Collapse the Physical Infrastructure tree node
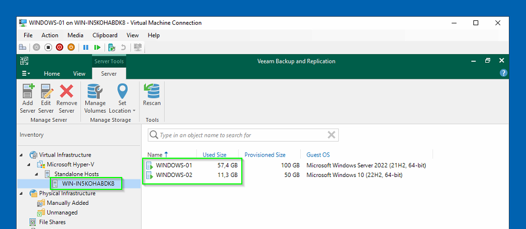Viewport: 526px width, 229px height. point(22,194)
